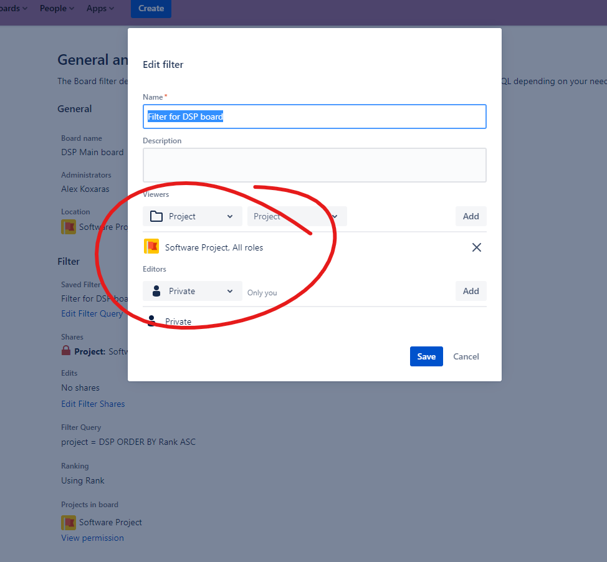Click the filter query text project = DSP
The width and height of the screenshot is (607, 562).
[x=128, y=442]
